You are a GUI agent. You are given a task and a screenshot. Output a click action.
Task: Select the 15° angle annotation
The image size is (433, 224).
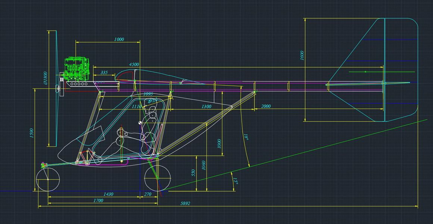click(236, 180)
